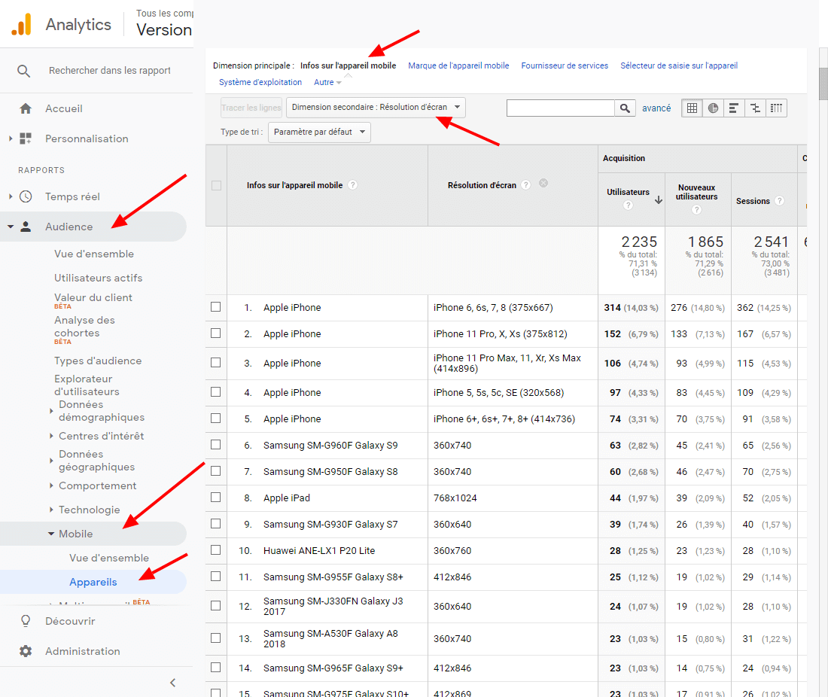Collapse the Audience section arrow
828x697 pixels.
(11, 227)
